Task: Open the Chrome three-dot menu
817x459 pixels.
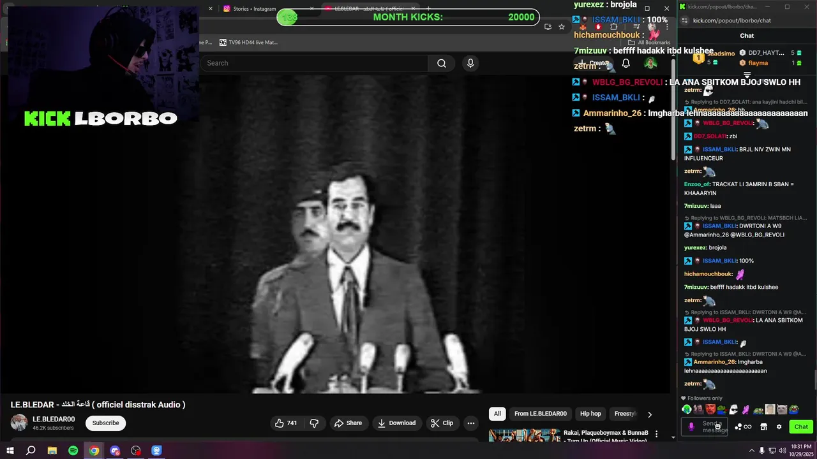Action: 667,27
